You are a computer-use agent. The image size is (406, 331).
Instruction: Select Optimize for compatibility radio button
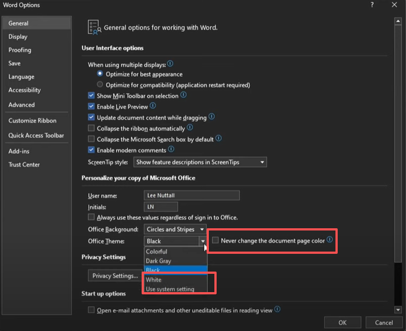point(100,85)
